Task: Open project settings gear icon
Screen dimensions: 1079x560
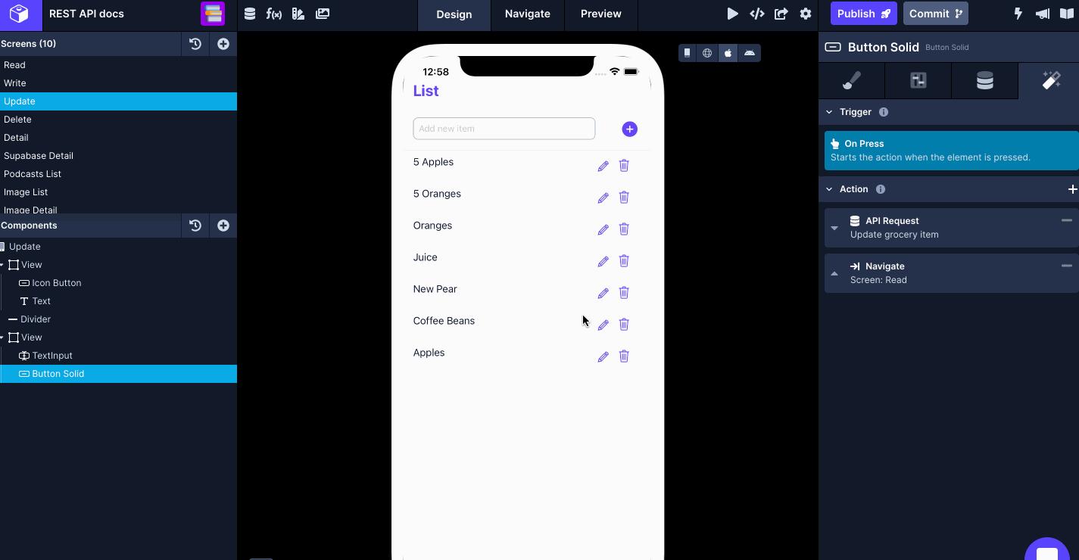Action: [x=806, y=14]
